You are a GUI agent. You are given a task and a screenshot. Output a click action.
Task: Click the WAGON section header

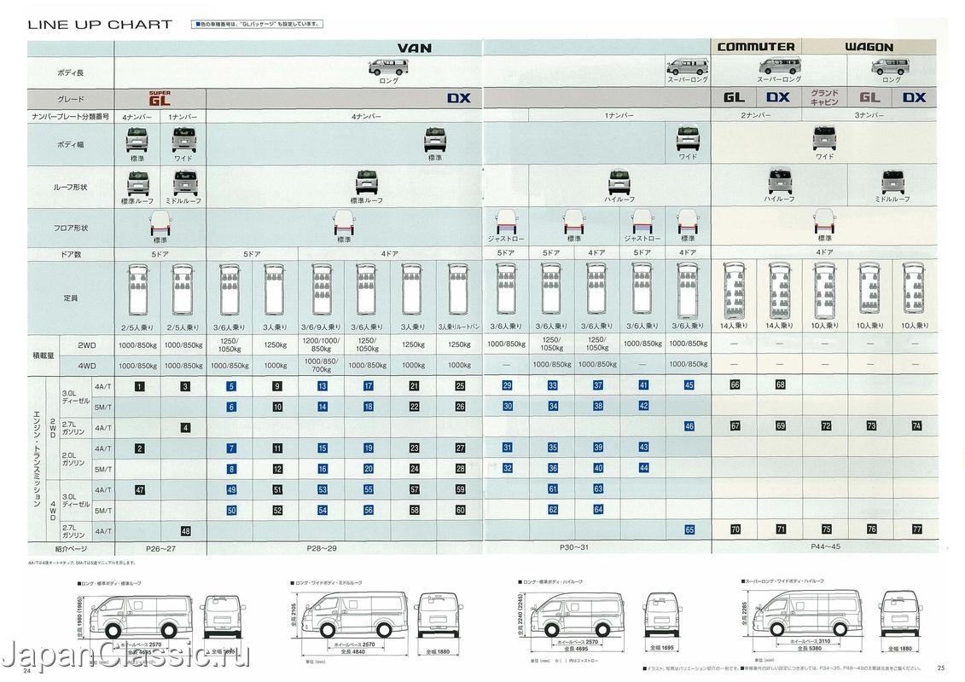click(x=869, y=47)
